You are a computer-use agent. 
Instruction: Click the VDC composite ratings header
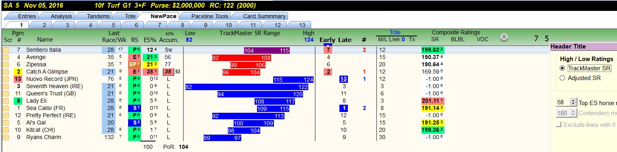[x=482, y=40]
